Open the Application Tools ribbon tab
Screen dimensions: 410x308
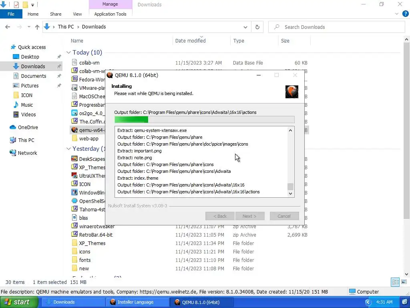tap(111, 14)
